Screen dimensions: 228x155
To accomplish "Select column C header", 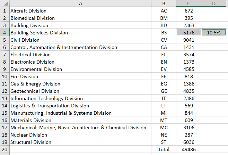I will pyautogui.click(x=188, y=3).
